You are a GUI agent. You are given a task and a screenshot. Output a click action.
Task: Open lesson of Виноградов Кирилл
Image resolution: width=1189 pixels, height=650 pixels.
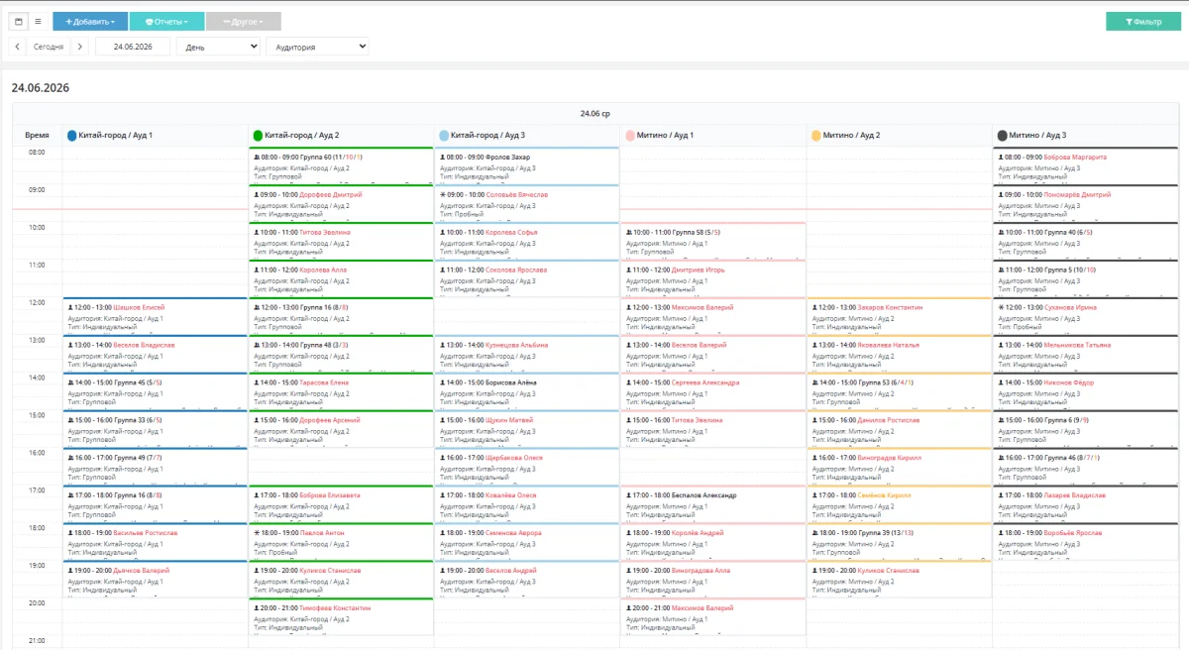click(900, 467)
